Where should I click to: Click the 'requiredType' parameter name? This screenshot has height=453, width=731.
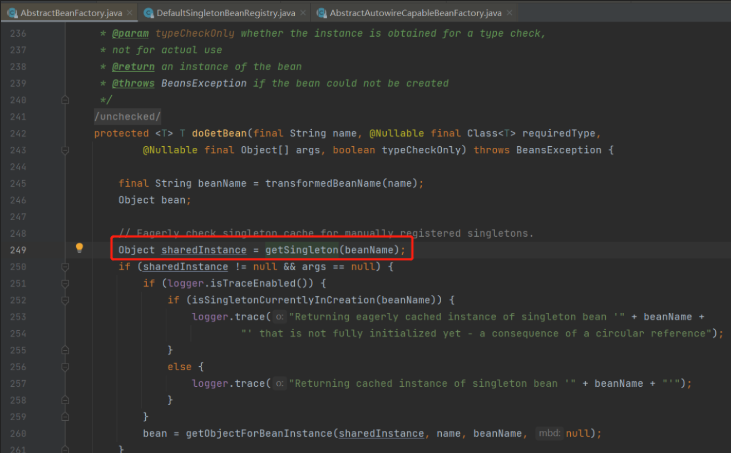coord(559,133)
